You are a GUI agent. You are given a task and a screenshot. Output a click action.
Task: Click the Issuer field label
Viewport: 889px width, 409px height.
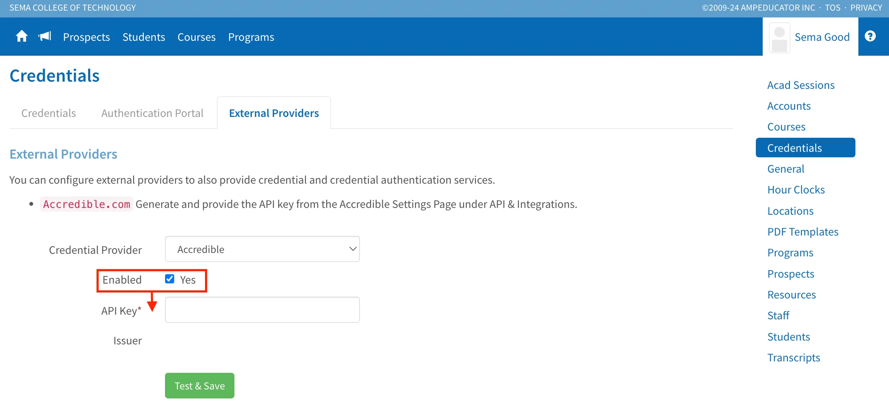coord(128,341)
